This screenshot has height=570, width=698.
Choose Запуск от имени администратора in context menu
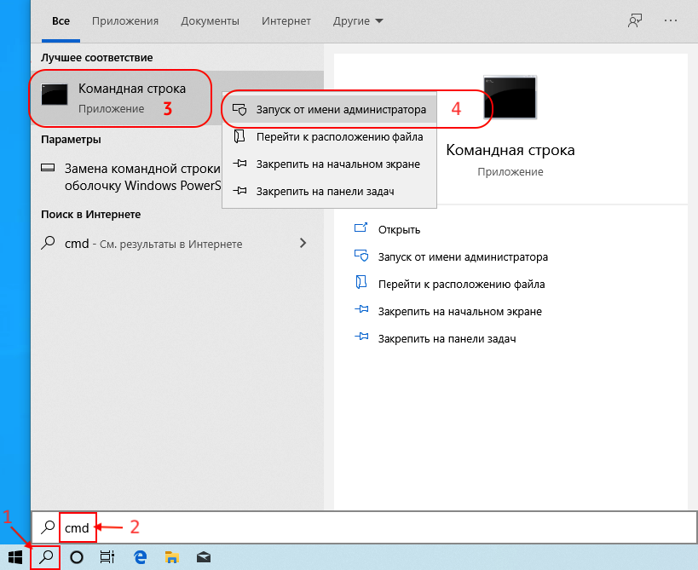[340, 110]
